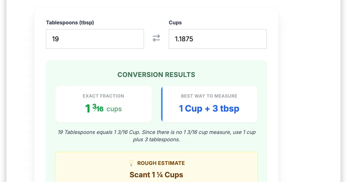Click the Best Way To Measure card
The width and height of the screenshot is (347, 182).
coord(209,104)
